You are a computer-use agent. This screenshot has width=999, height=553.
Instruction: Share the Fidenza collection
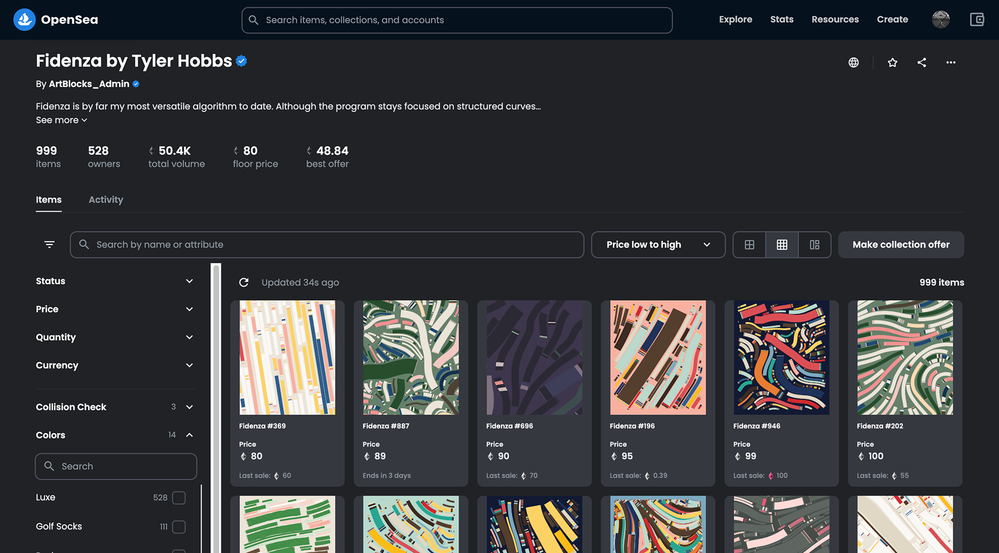(921, 62)
